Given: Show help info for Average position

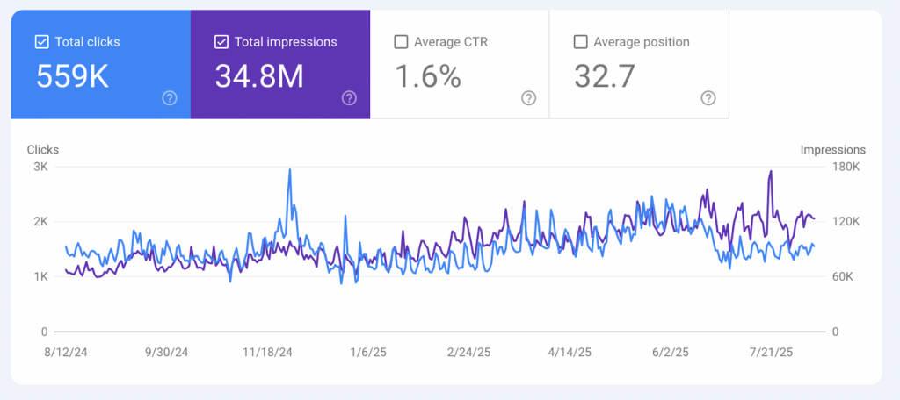Looking at the screenshot, I should coord(708,98).
